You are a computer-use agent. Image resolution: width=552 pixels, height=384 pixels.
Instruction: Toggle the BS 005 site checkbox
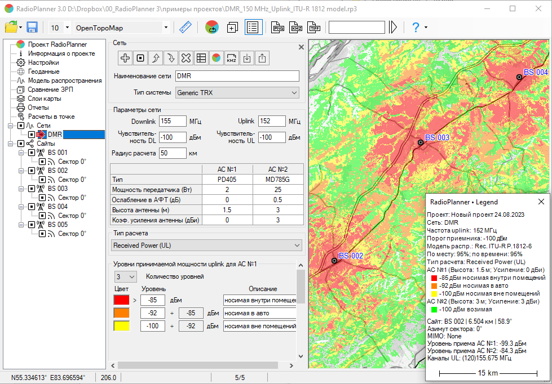[32, 224]
